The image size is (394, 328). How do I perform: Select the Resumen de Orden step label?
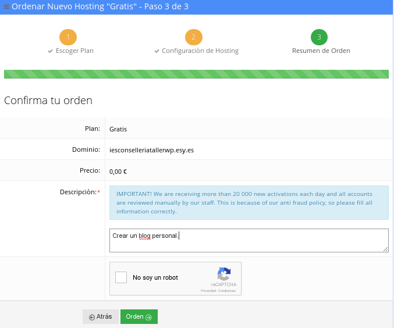tap(321, 51)
